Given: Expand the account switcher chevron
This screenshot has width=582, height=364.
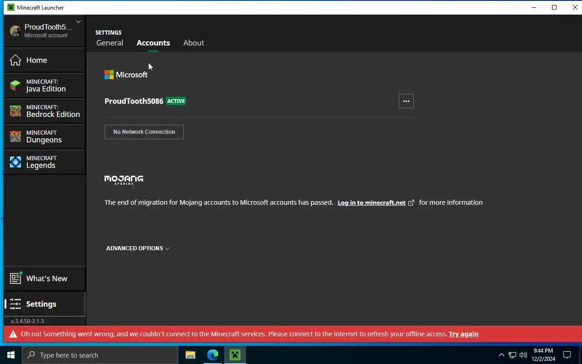Looking at the screenshot, I should tap(78, 21).
